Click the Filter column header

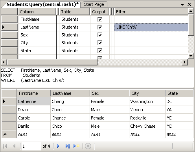click(151, 12)
